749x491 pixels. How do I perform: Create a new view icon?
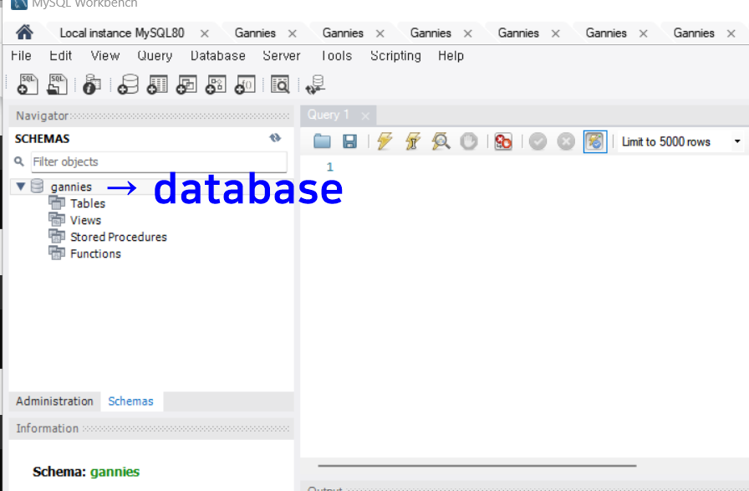(x=186, y=84)
